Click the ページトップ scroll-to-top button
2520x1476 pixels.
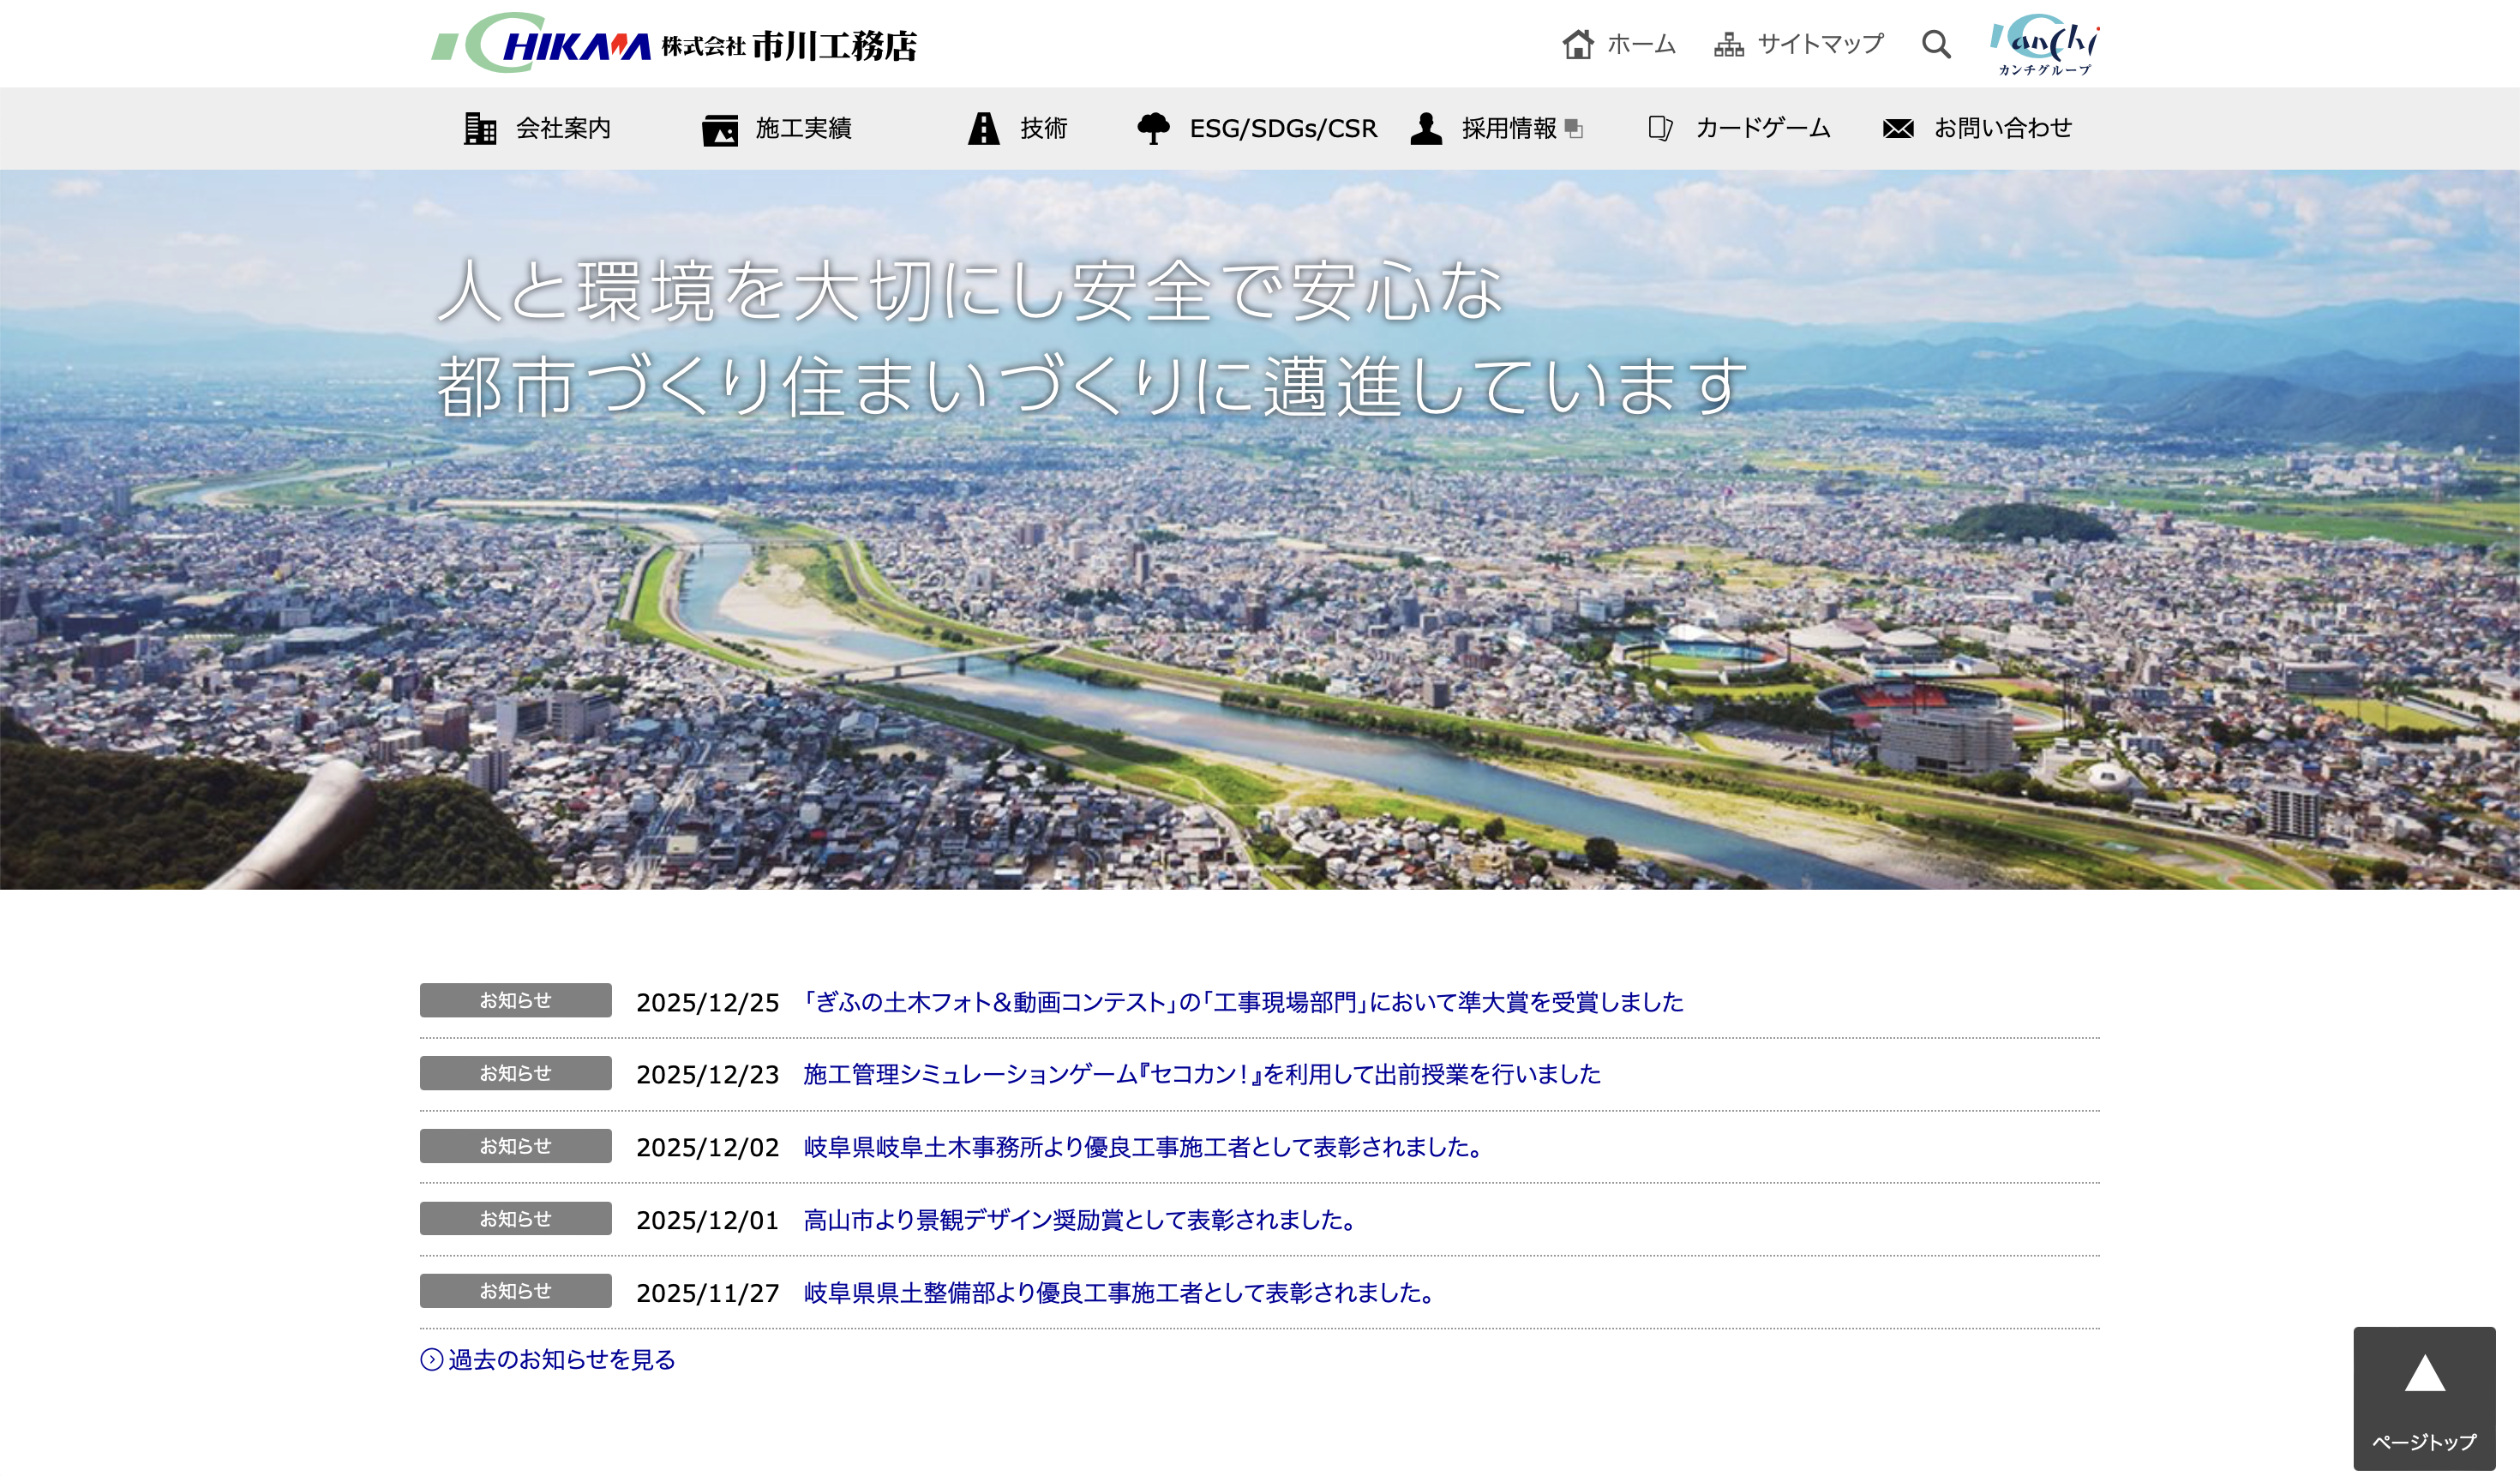pos(2424,1398)
